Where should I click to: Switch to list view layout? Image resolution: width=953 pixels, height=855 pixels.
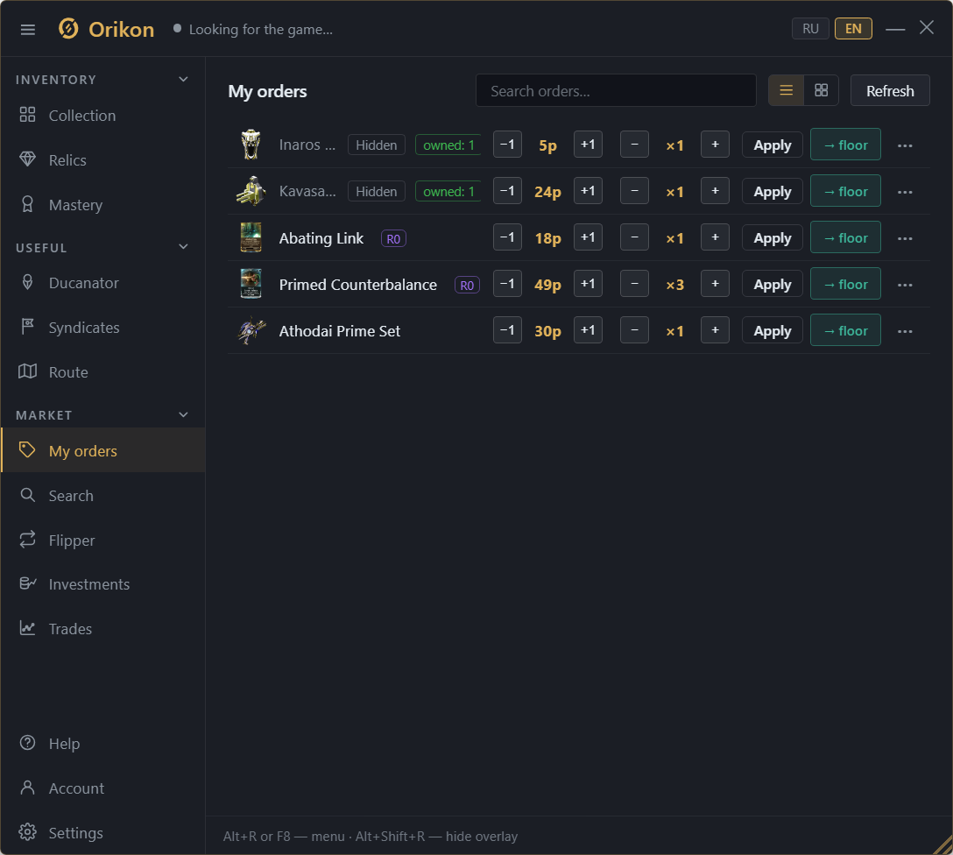786,90
